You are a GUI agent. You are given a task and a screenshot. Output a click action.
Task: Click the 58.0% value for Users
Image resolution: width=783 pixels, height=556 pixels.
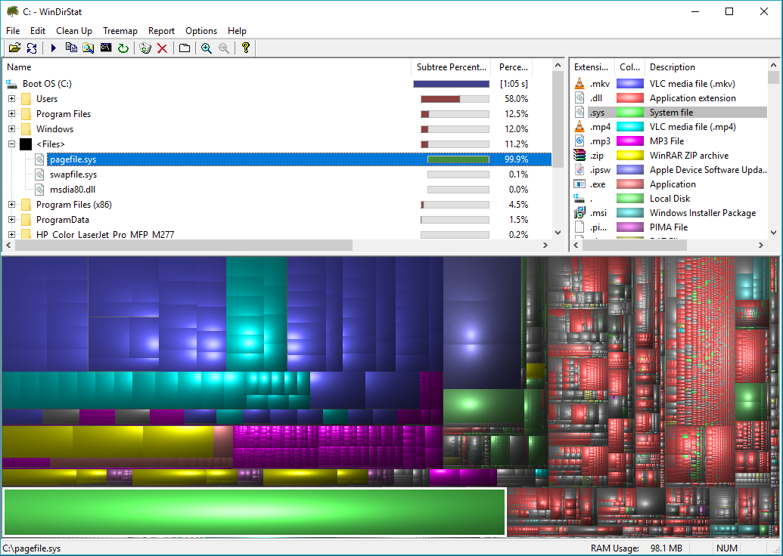click(x=517, y=99)
